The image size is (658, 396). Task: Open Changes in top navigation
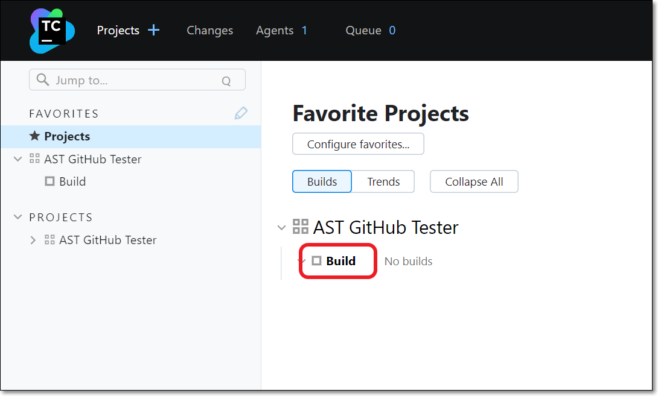coord(210,30)
